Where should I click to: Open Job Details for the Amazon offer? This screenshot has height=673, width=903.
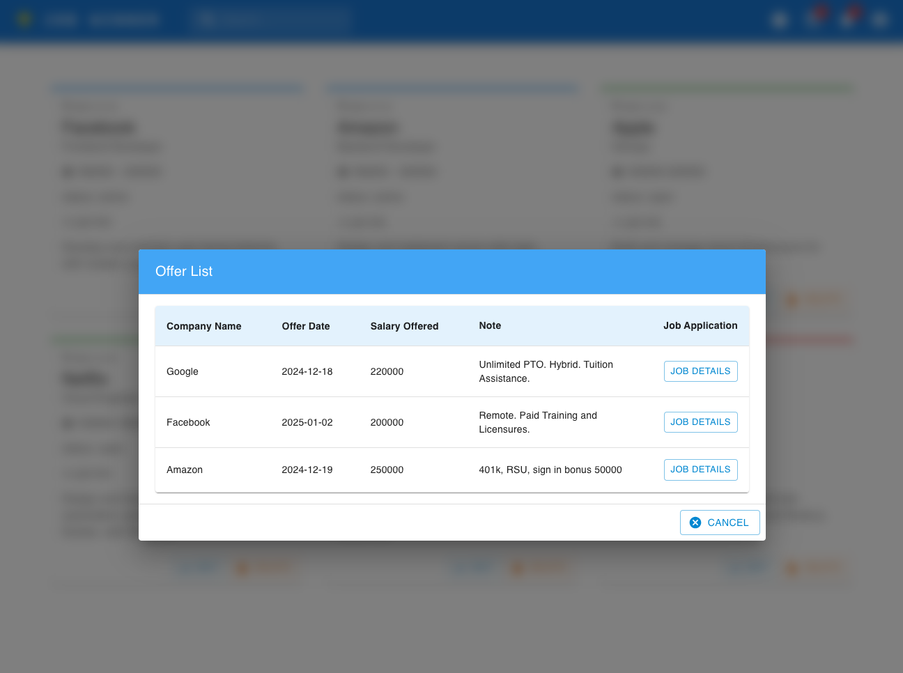pyautogui.click(x=700, y=470)
